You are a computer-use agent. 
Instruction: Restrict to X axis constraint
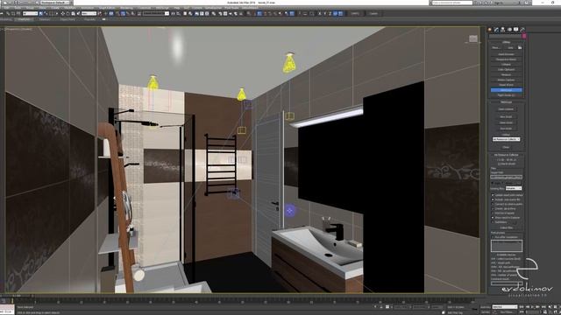click(x=319, y=14)
